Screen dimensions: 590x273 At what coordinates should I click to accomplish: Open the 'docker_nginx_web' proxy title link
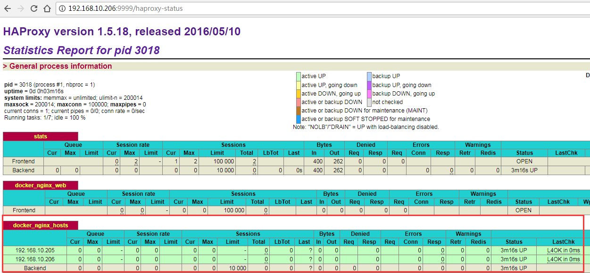[41, 185]
